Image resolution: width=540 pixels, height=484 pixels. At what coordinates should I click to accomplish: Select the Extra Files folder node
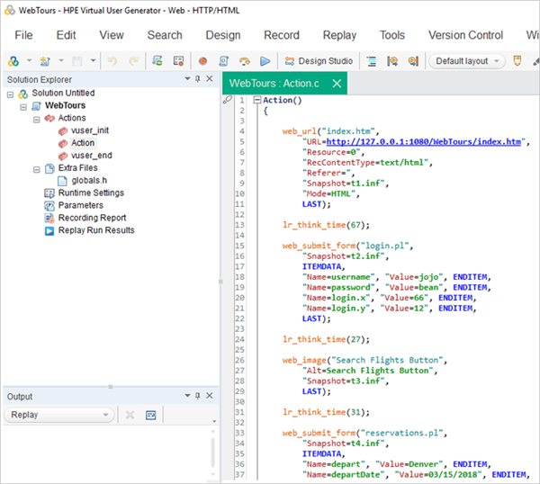(77, 167)
